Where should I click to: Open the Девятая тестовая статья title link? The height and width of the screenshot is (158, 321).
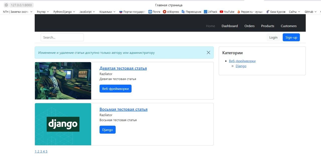[x=123, y=68]
